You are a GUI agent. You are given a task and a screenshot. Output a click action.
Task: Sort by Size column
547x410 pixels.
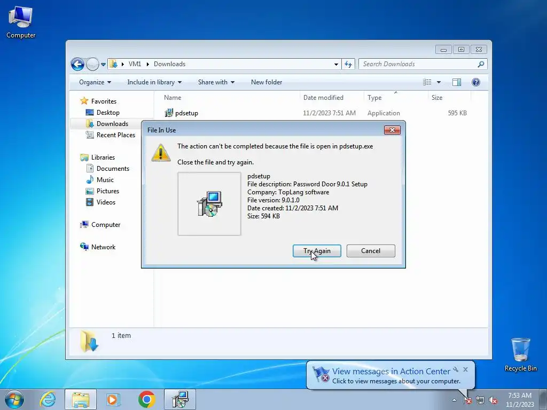[449, 98]
